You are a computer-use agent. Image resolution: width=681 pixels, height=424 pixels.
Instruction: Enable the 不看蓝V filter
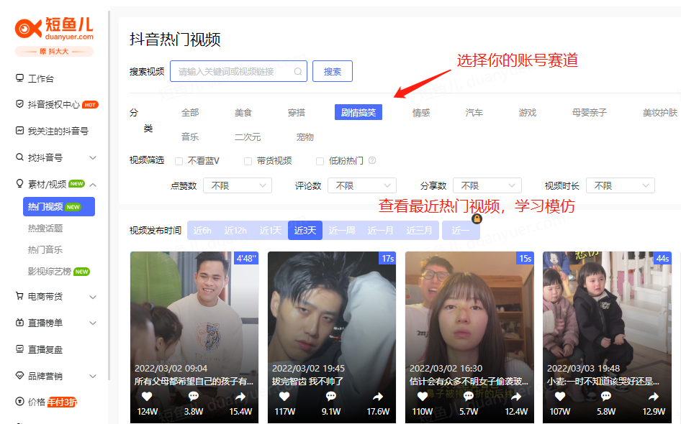click(177, 160)
